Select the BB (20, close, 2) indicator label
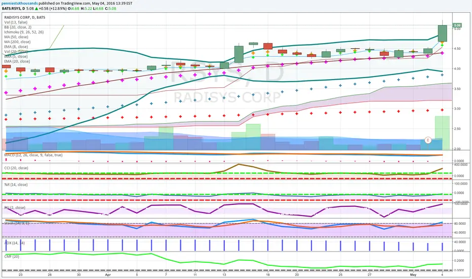The image size is (472, 279). click(x=18, y=27)
